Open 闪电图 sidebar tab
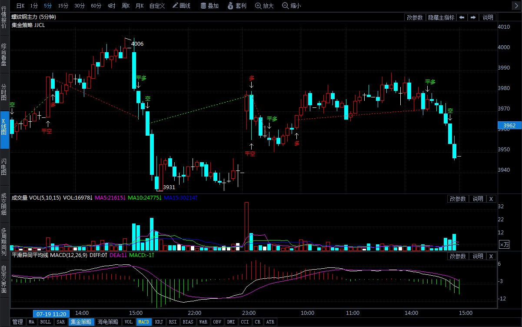Screen dimensions: 522x327 [x=4, y=167]
